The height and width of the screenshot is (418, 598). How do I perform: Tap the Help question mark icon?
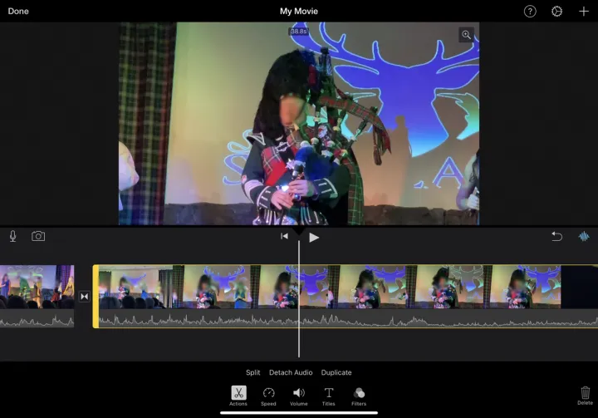(530, 12)
